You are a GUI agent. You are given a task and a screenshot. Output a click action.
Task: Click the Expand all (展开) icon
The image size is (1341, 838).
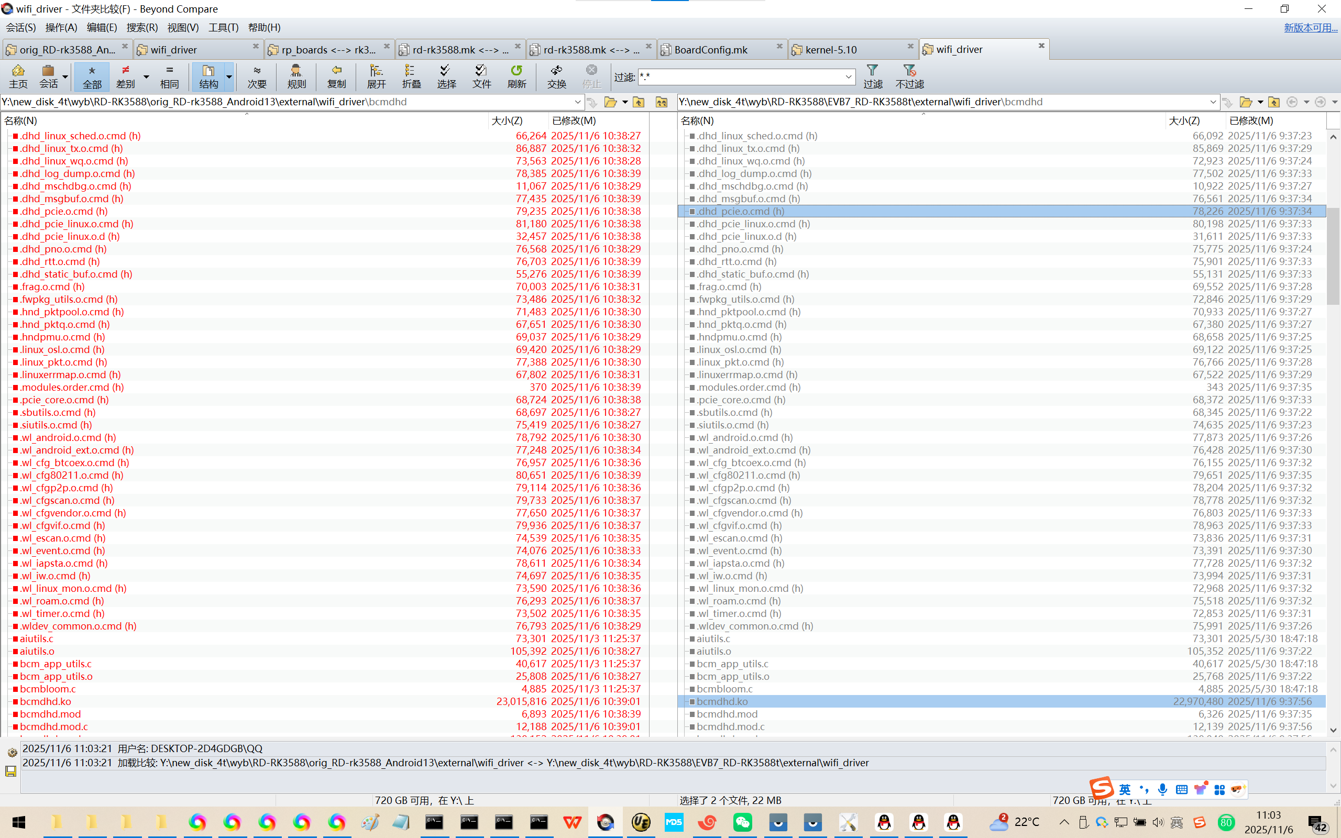click(x=376, y=76)
